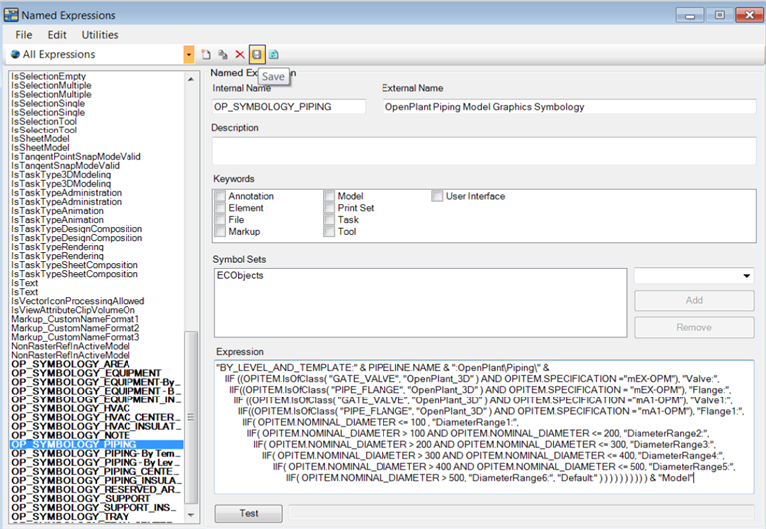The width and height of the screenshot is (766, 529).
Task: Select OP_SYMBOLOGY_HVAC_INSULAT expression
Action: [96, 427]
